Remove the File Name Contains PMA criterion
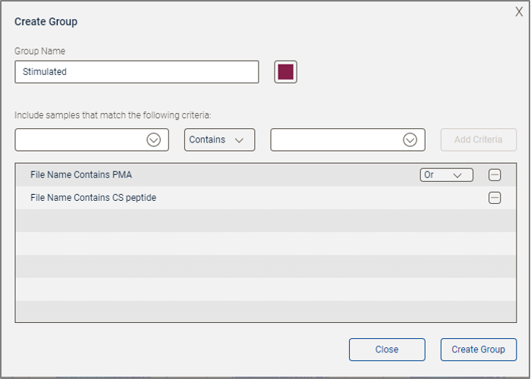Viewport: 531px width, 379px height. pyautogui.click(x=495, y=175)
